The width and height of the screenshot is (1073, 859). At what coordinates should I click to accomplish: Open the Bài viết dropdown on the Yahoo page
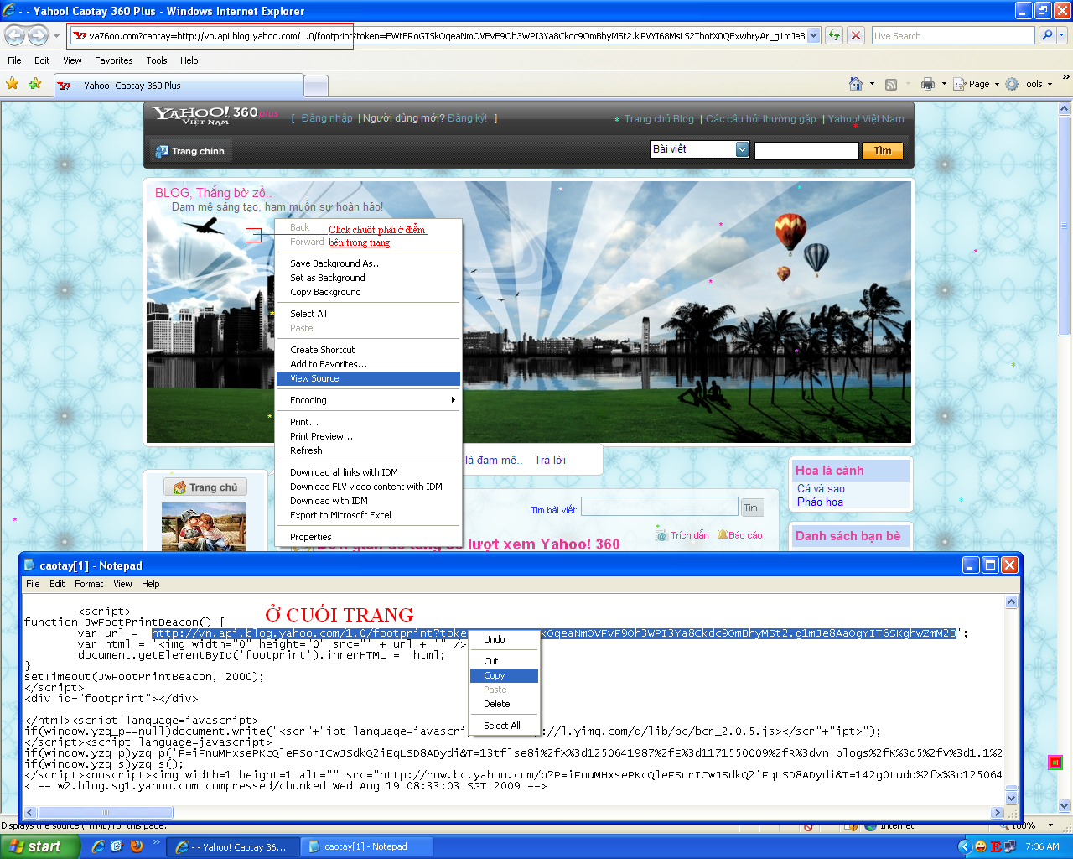(x=742, y=149)
